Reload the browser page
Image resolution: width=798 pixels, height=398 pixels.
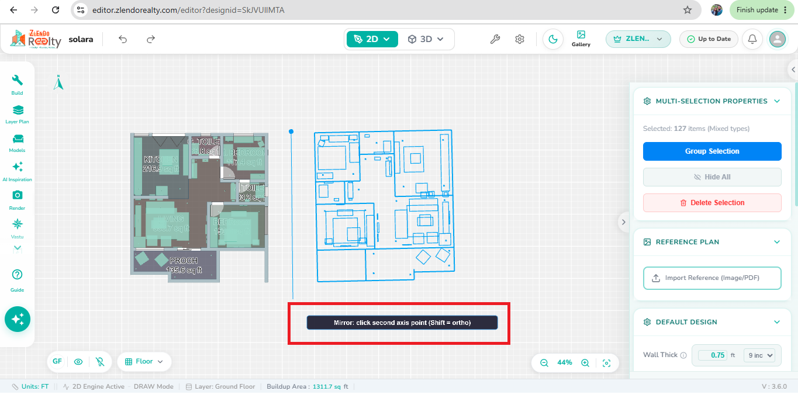pyautogui.click(x=55, y=10)
